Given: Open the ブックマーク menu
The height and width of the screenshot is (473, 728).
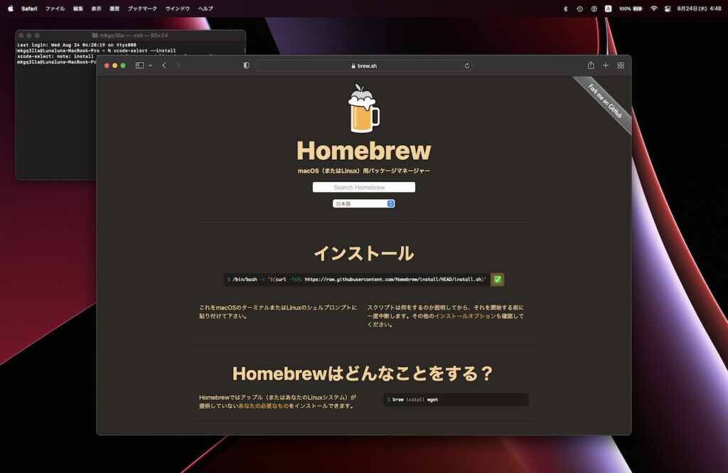Looking at the screenshot, I should tap(142, 9).
